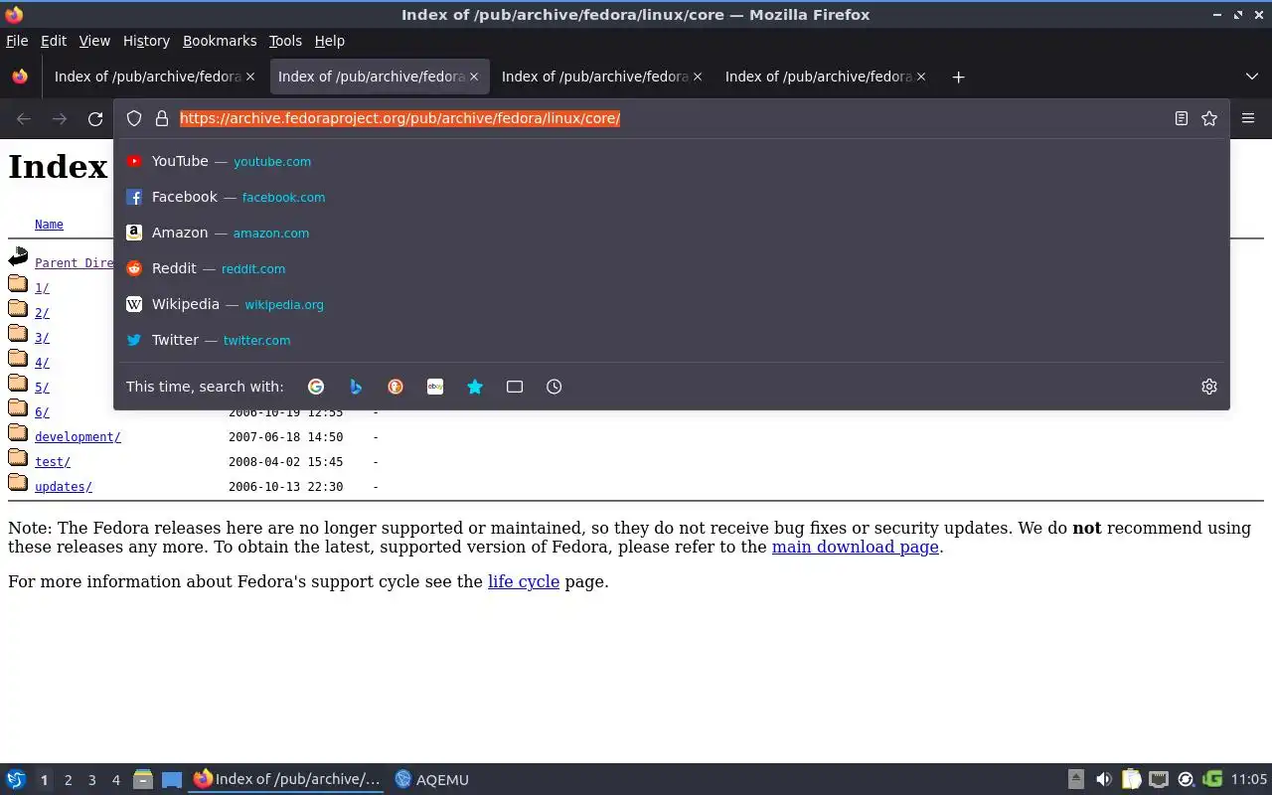Image resolution: width=1272 pixels, height=795 pixels.
Task: Search with Google one-off icon
Action: pos(316,387)
